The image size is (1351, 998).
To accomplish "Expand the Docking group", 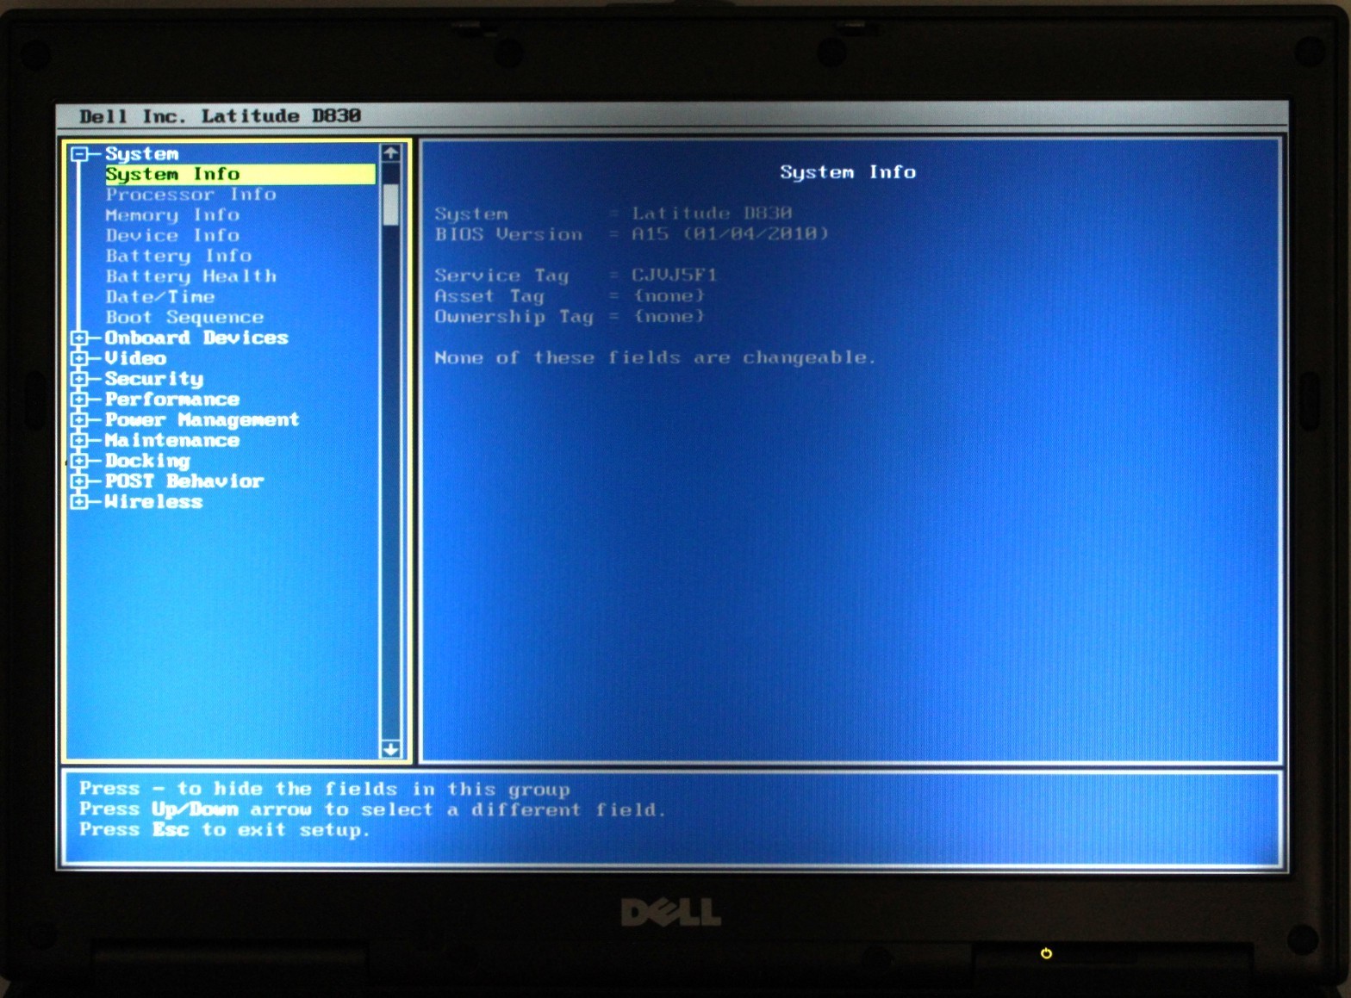I will pyautogui.click(x=79, y=461).
